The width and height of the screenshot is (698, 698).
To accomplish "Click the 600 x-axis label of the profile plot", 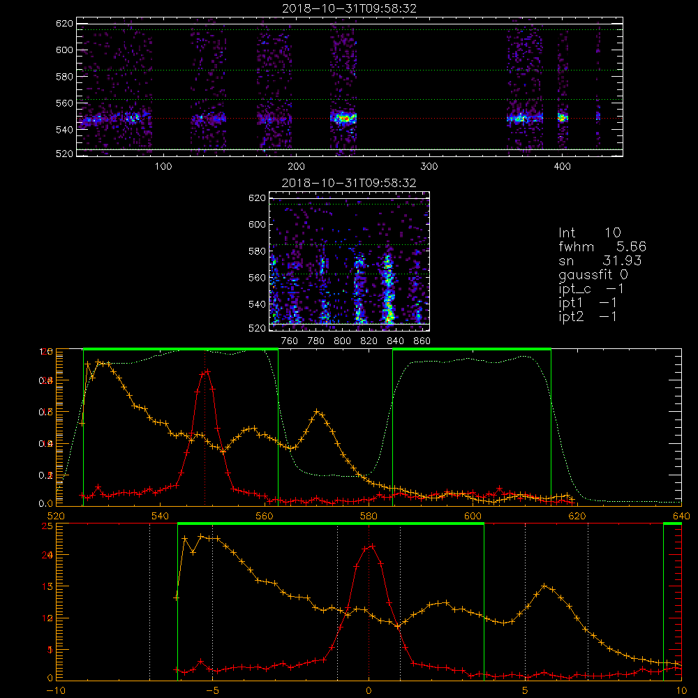I will coord(473,516).
